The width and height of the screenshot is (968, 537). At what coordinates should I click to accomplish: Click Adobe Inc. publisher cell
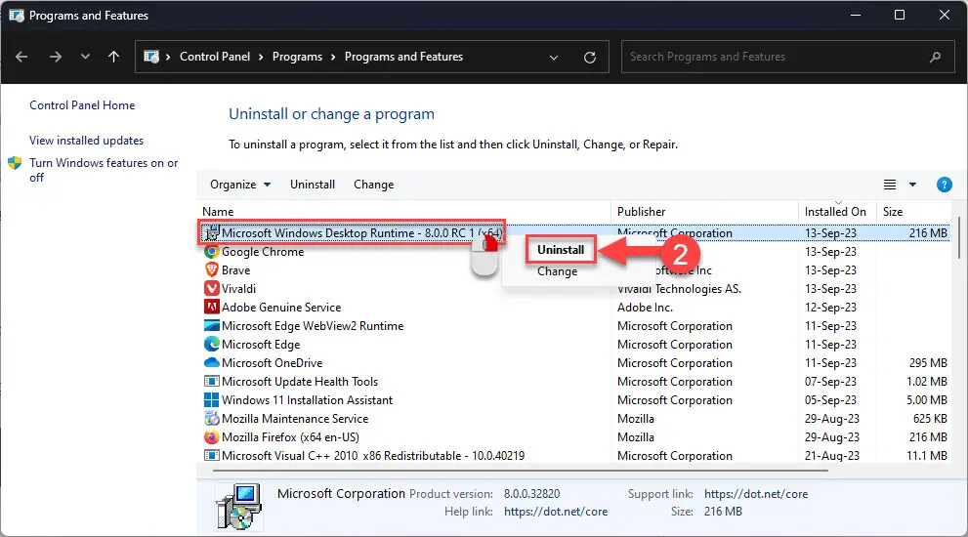(645, 308)
